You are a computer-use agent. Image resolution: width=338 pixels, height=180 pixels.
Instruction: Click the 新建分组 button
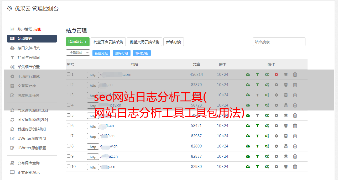point(101,53)
